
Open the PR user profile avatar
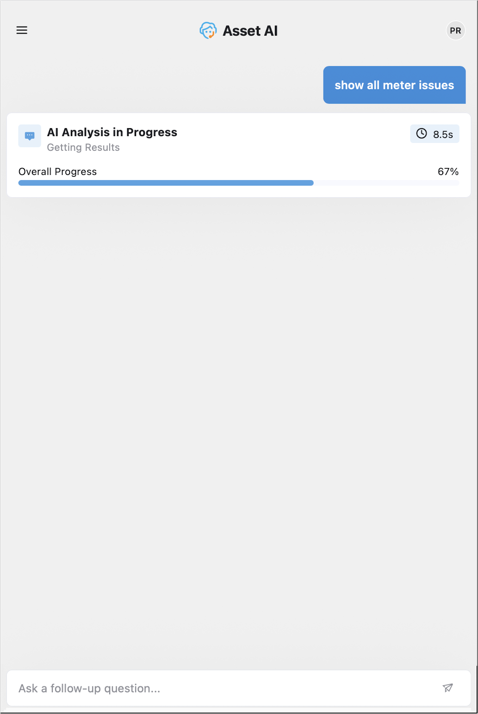coord(455,31)
